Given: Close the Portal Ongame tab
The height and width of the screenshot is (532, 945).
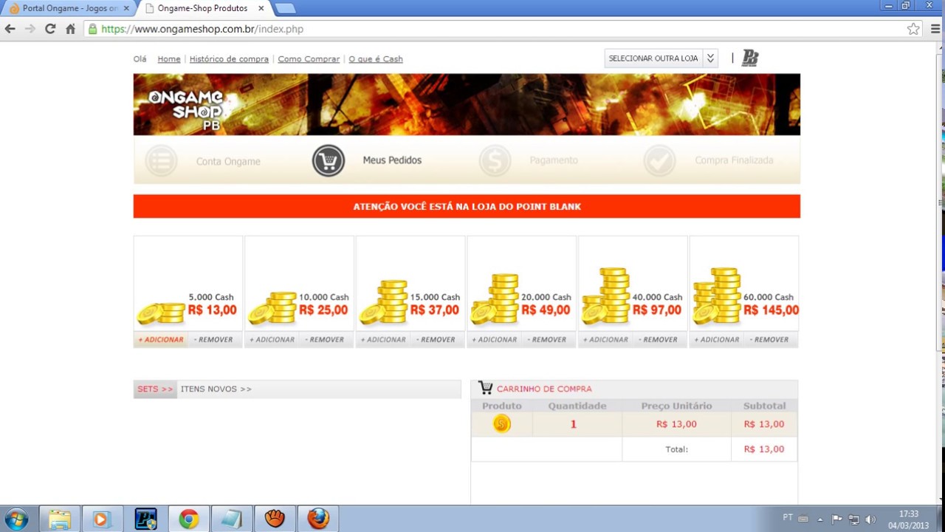Looking at the screenshot, I should (126, 8).
